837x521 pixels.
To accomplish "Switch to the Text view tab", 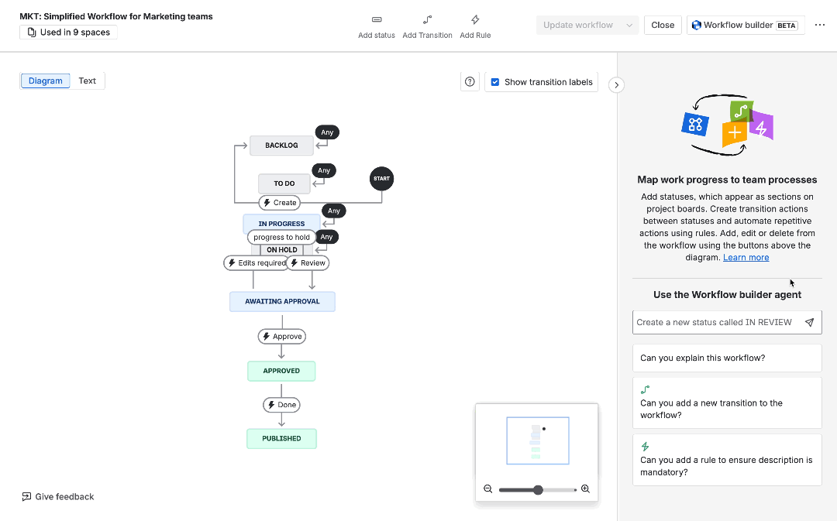I will [87, 81].
